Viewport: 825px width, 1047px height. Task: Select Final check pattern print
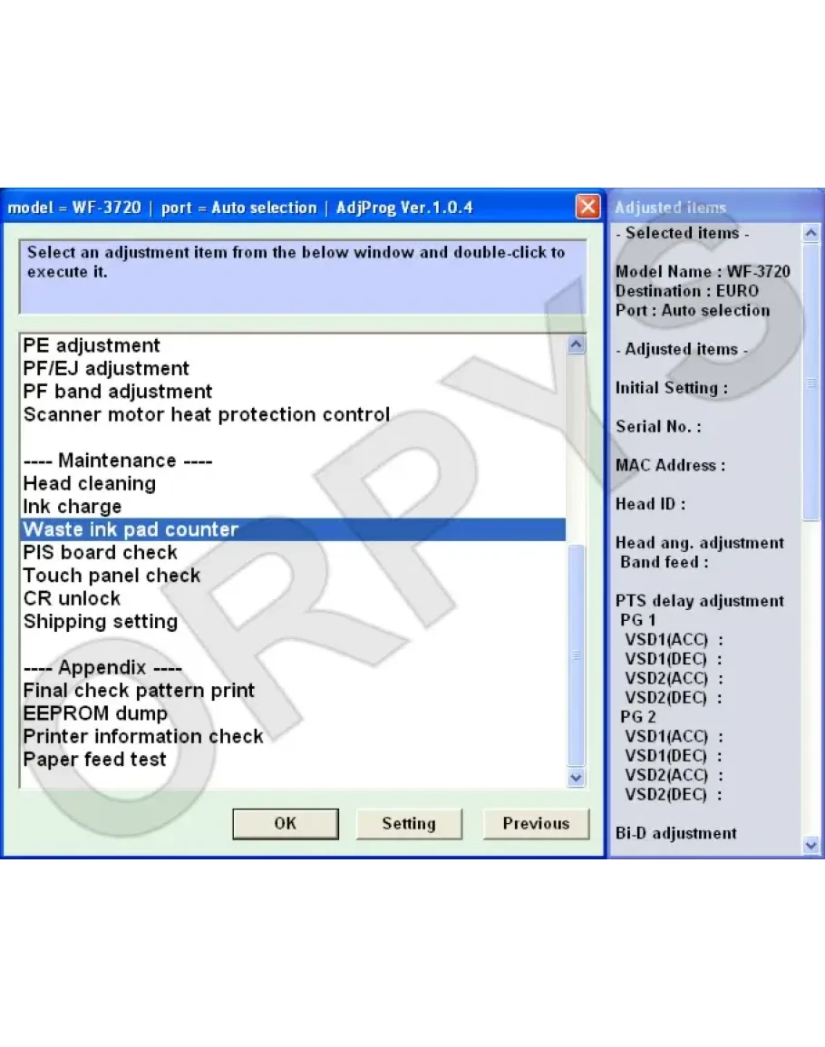[139, 691]
